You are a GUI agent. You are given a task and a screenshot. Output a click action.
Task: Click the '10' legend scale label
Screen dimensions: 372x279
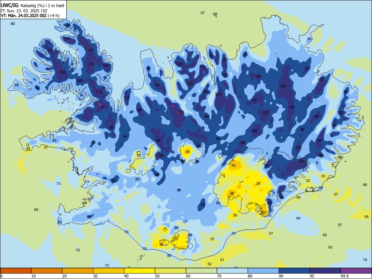(33, 276)
